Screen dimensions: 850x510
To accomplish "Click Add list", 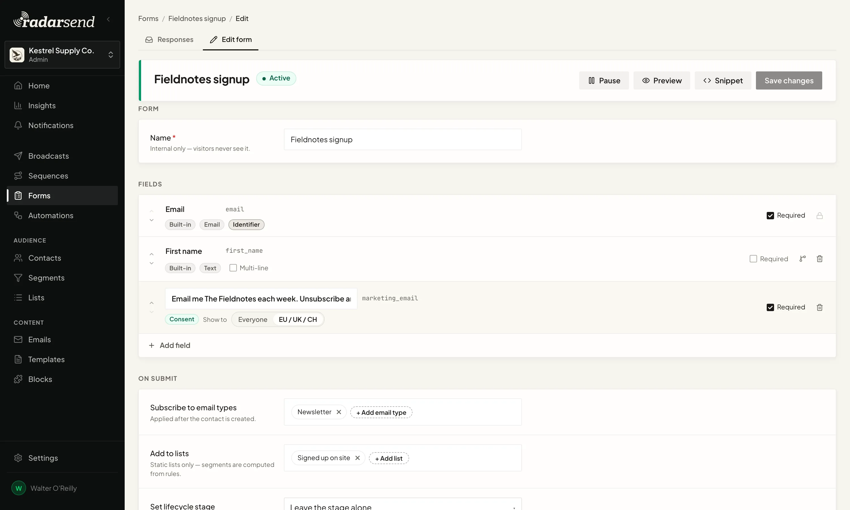I will click(388, 458).
